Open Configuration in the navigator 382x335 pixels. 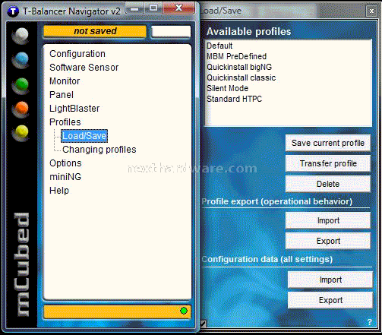77,54
